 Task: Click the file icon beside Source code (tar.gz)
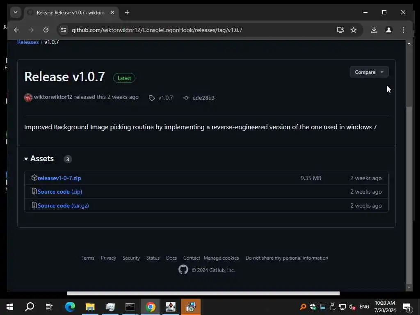pos(34,205)
